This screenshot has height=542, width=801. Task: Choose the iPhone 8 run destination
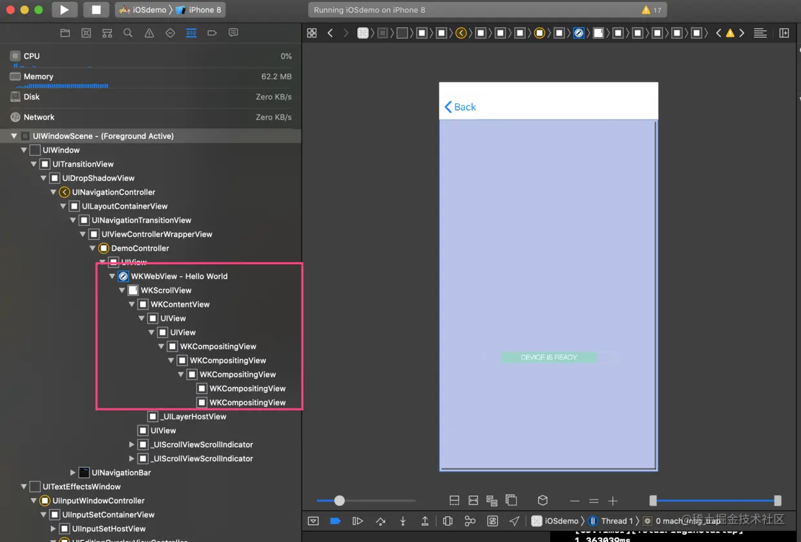coord(198,10)
